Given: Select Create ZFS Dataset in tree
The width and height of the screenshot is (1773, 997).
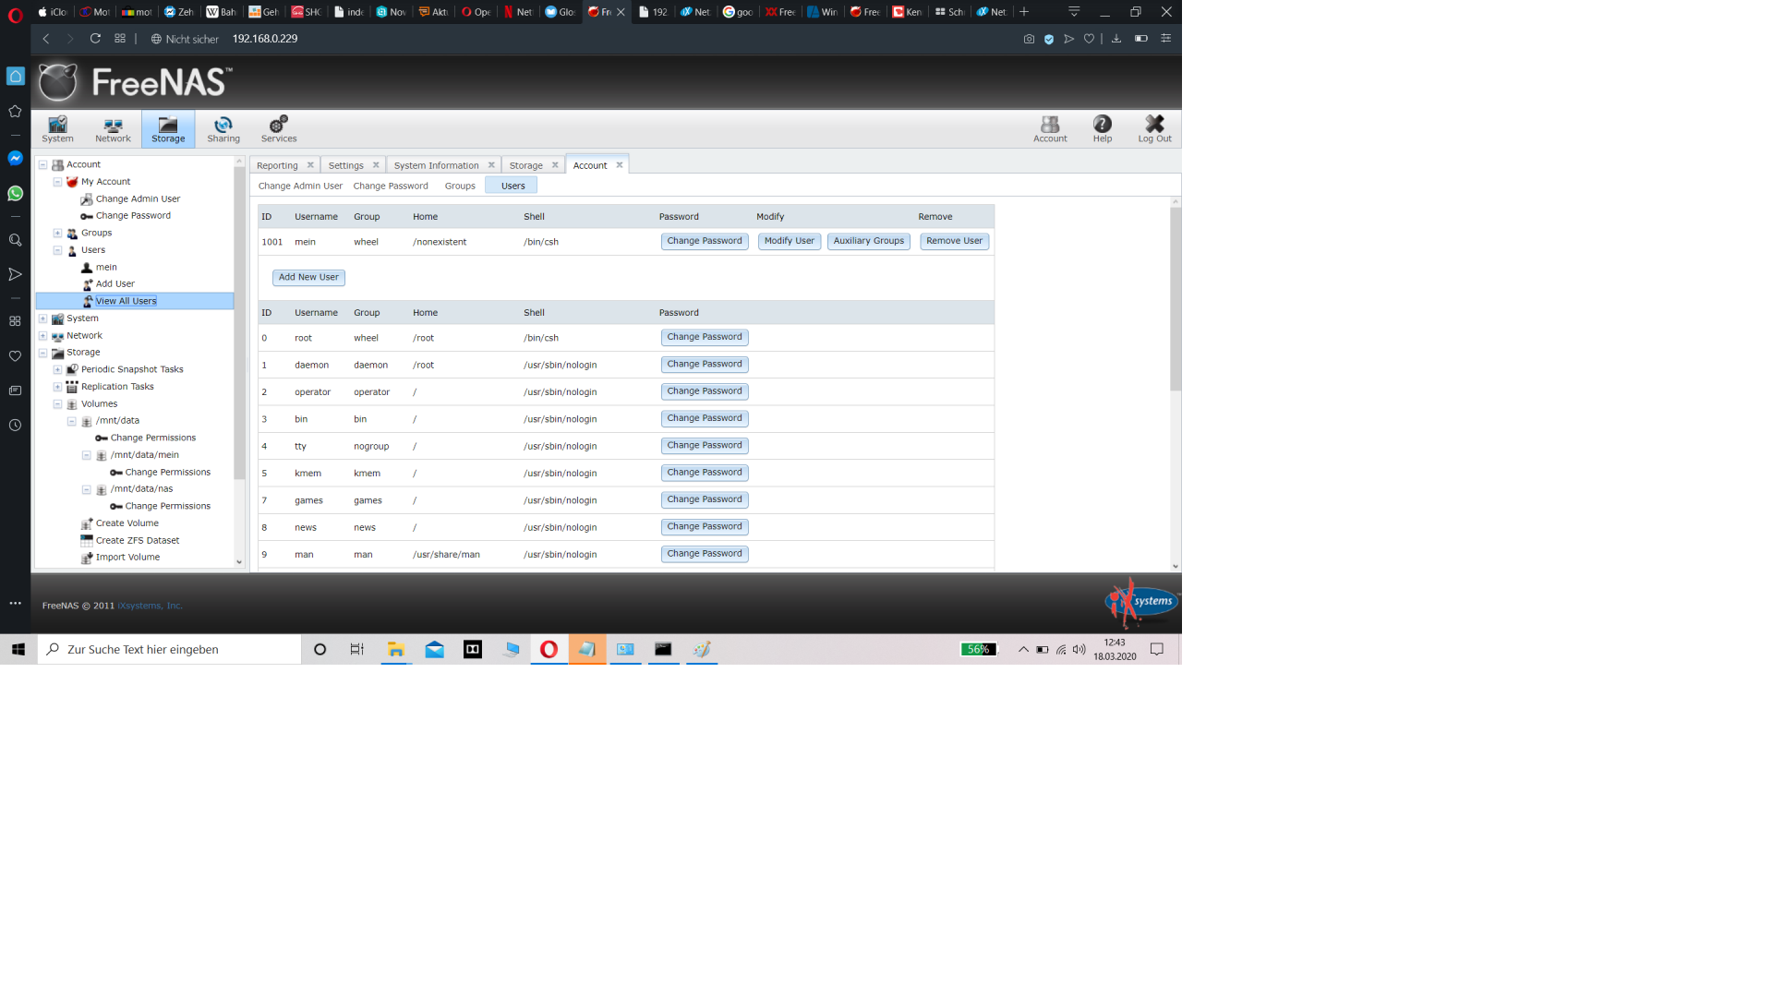Looking at the screenshot, I should tap(137, 540).
